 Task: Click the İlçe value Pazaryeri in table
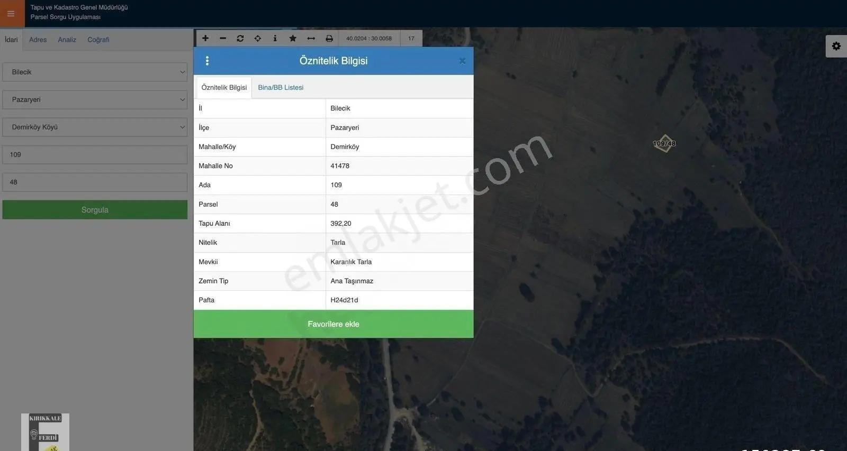(345, 128)
